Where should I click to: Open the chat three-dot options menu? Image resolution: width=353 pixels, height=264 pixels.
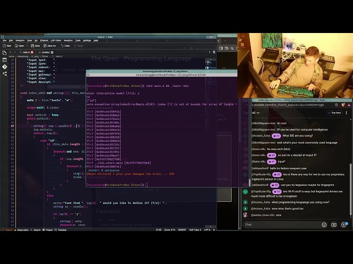click(x=346, y=113)
